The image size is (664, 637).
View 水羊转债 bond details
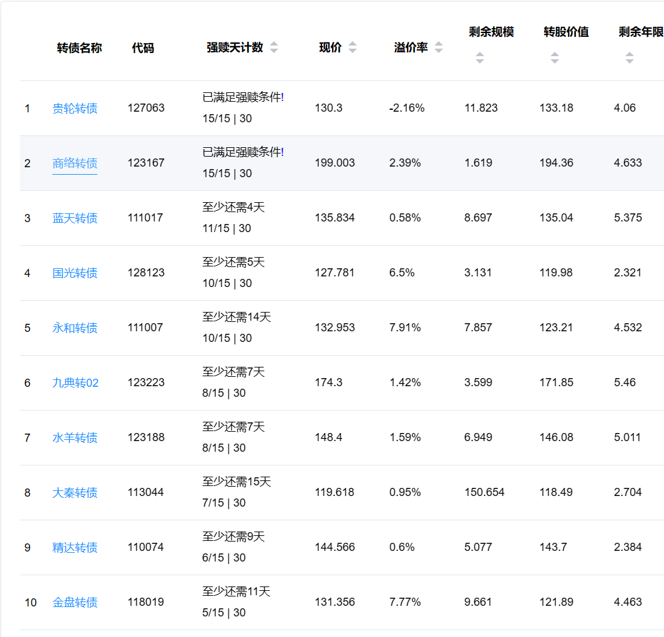tap(75, 438)
